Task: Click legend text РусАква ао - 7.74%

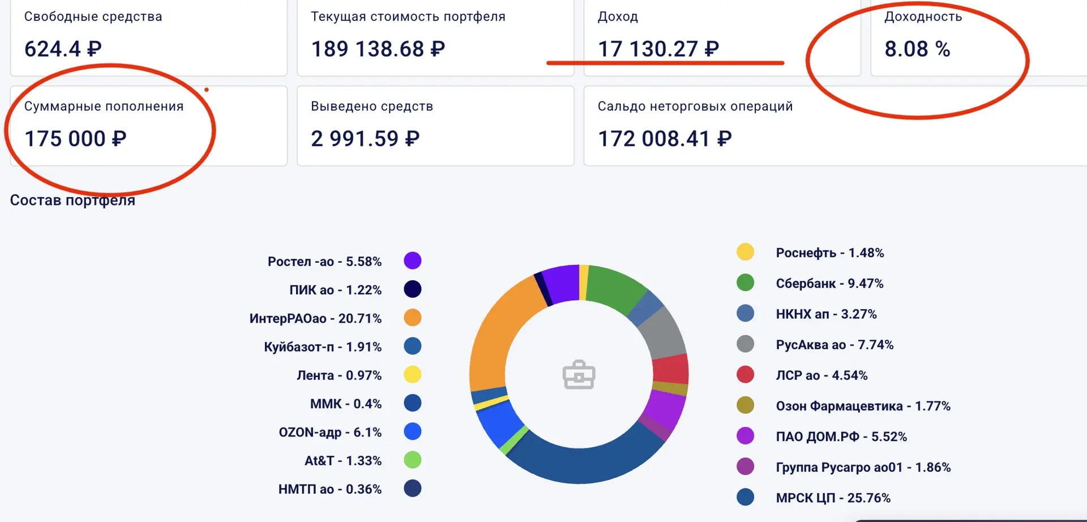Action: 834,345
